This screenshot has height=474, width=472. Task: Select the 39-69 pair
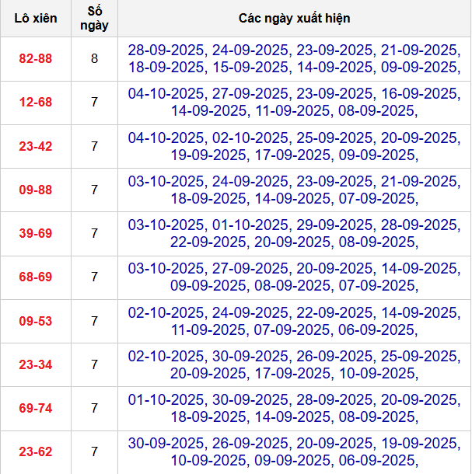34,233
